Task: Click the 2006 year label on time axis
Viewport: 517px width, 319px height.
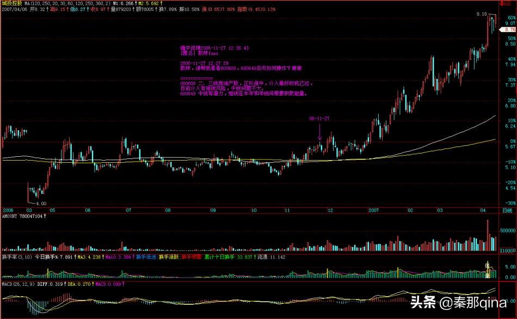Action: click(8, 211)
